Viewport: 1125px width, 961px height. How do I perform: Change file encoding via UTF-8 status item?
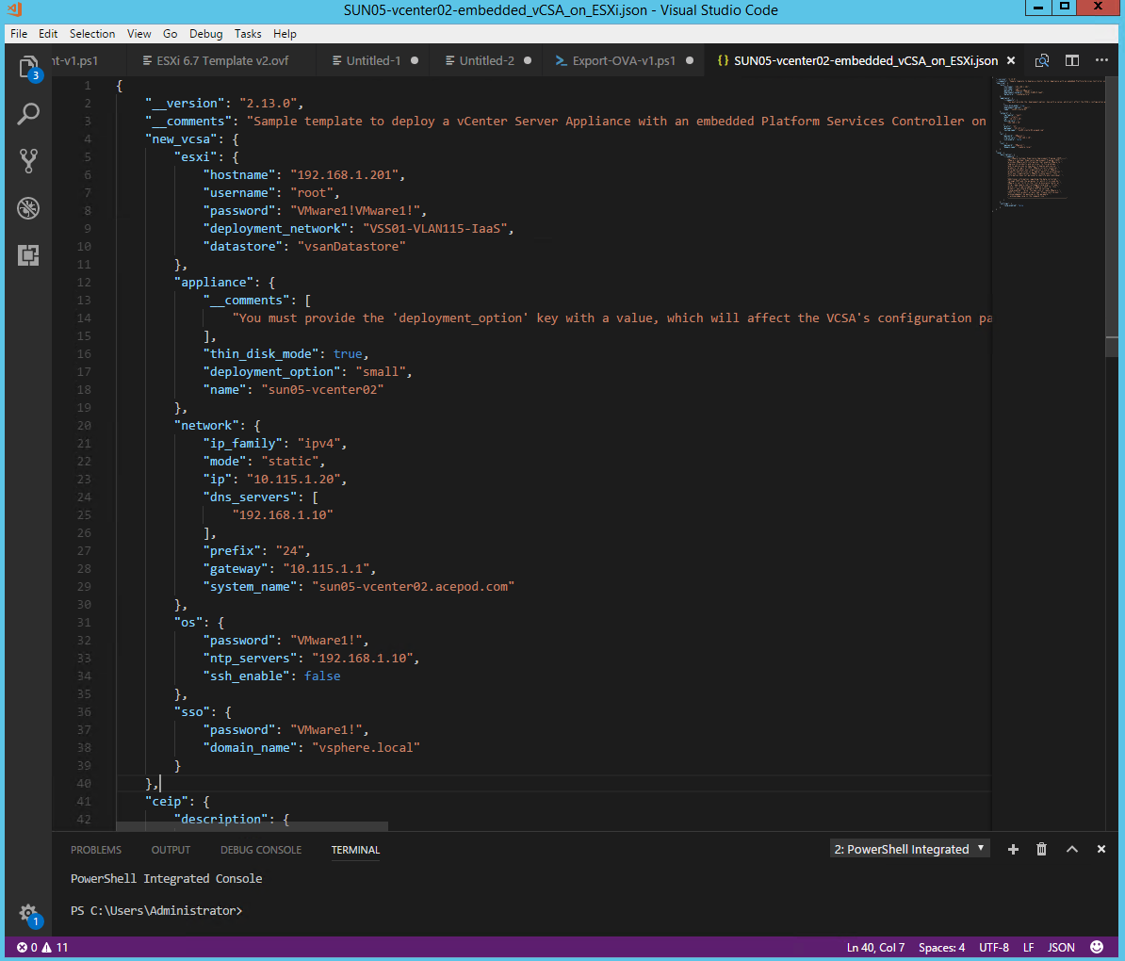994,948
